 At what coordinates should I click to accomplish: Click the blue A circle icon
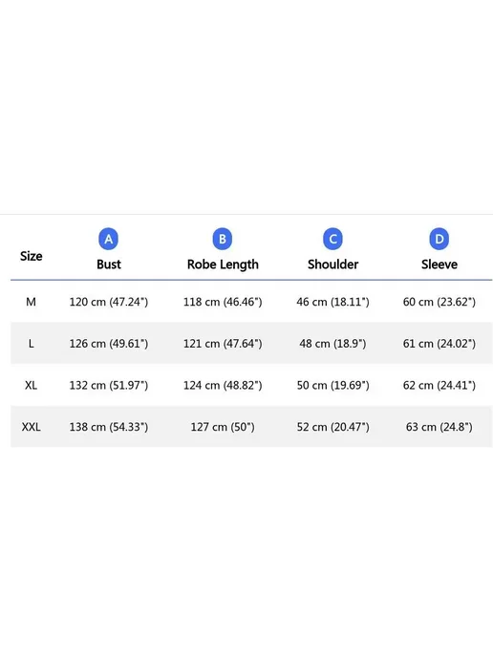(109, 239)
